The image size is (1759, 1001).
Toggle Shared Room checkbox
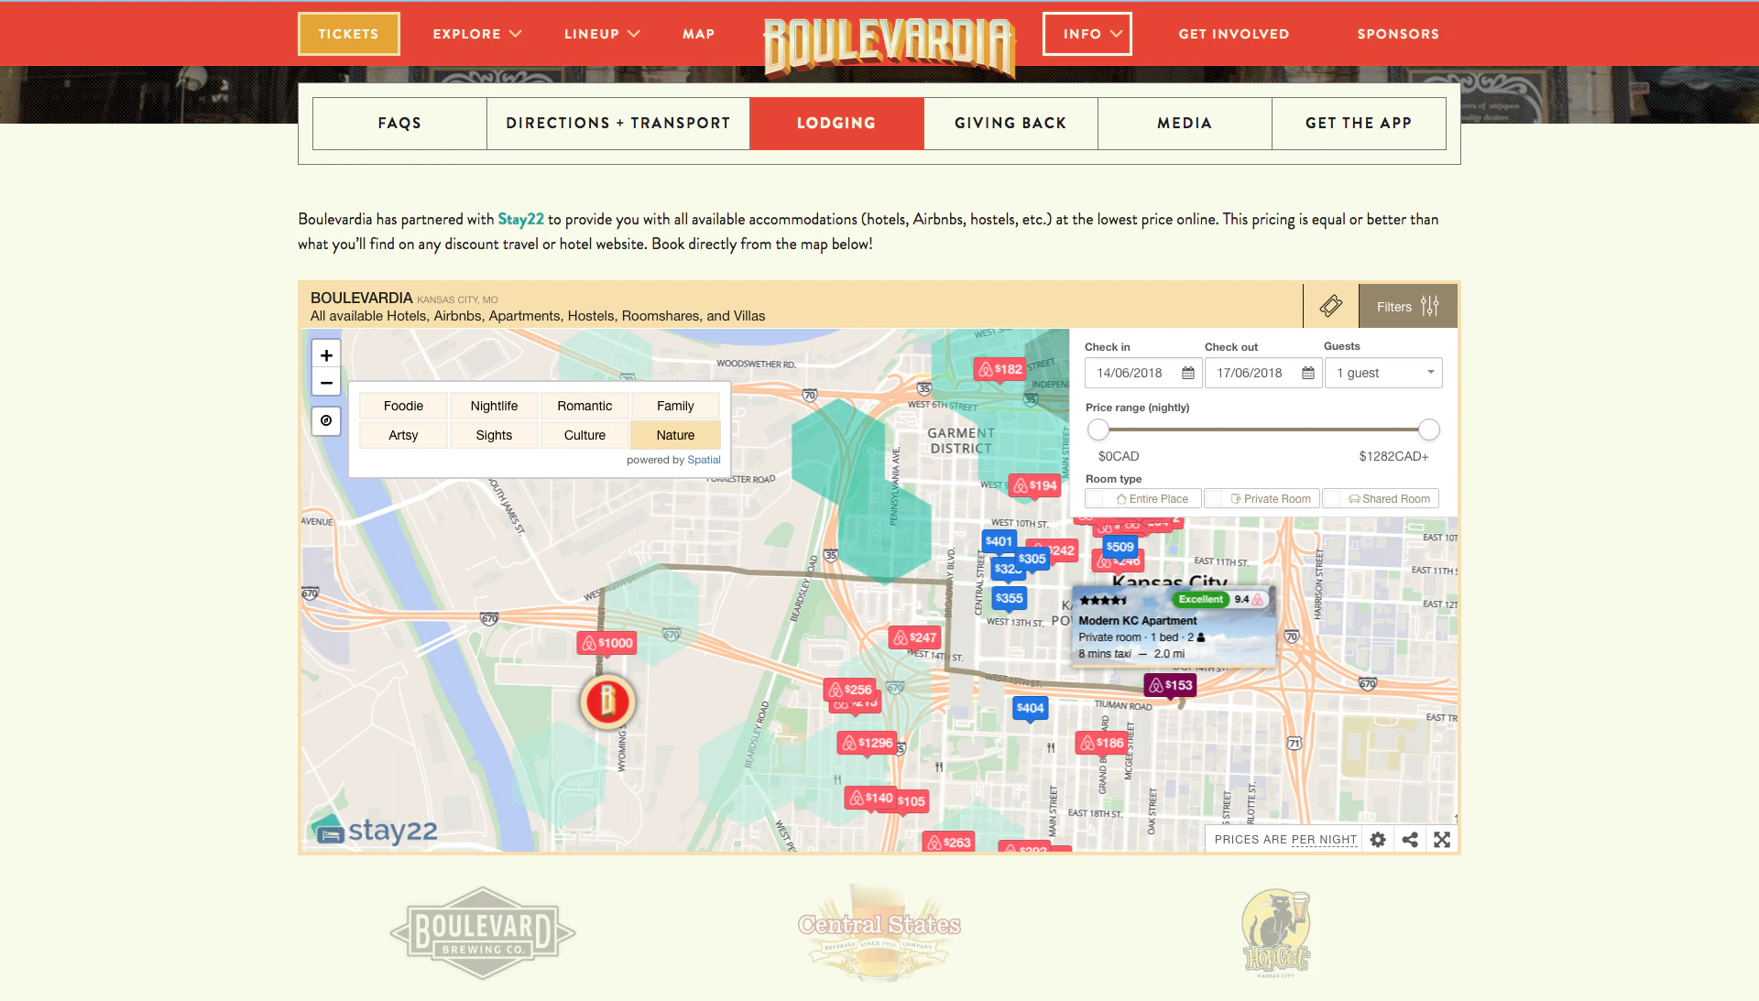tap(1333, 499)
